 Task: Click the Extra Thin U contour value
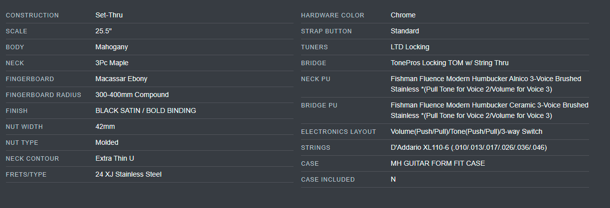click(x=115, y=158)
